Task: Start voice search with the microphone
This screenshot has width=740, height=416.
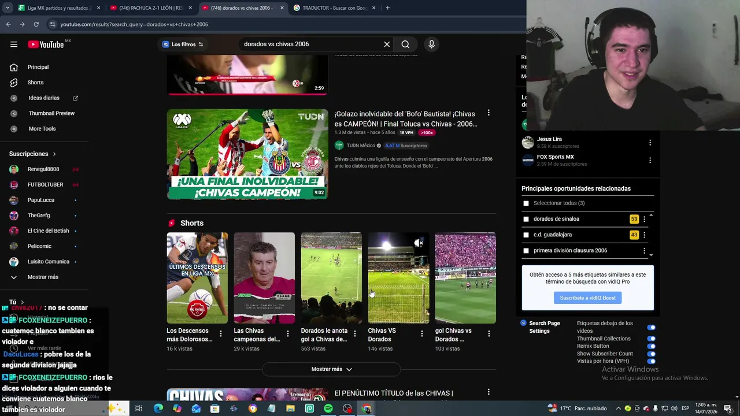Action: click(431, 44)
